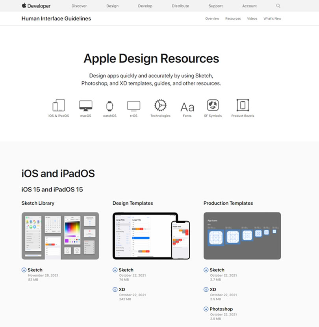Select the Fonts Aa icon

[x=187, y=107]
